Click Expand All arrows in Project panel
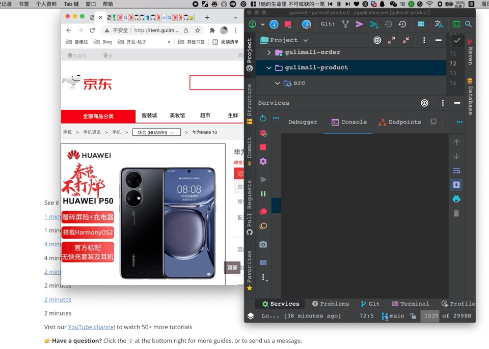489x349 pixels. [x=392, y=40]
